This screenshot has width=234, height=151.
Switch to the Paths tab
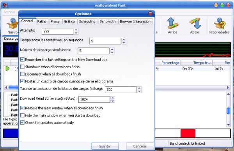pyautogui.click(x=42, y=21)
